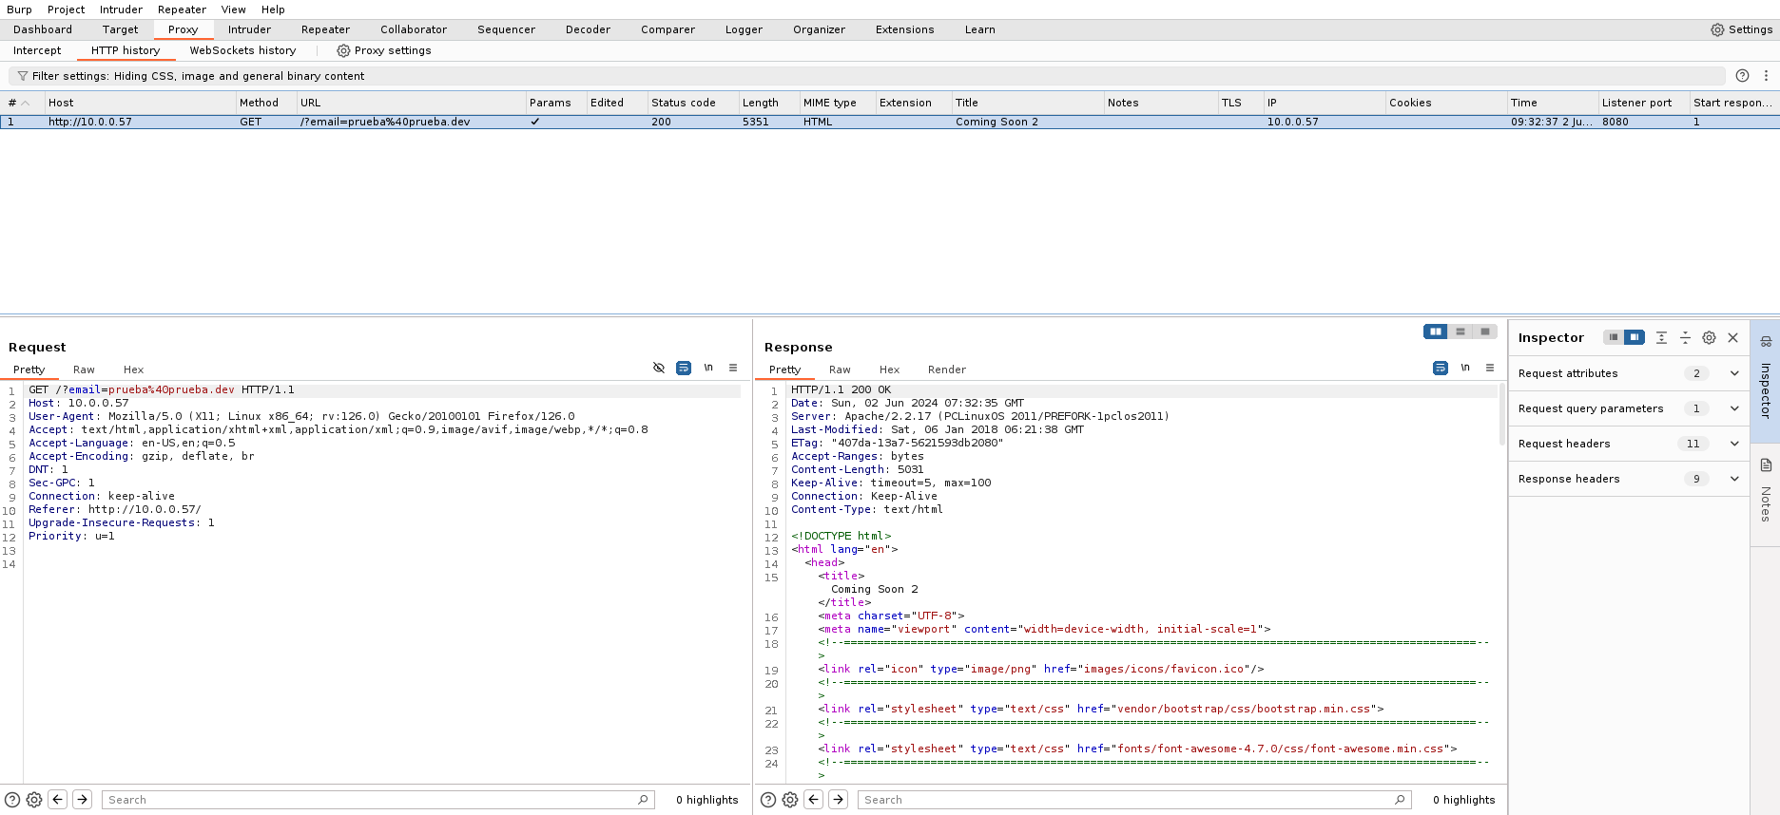This screenshot has width=1780, height=815.
Task: Expand Response headers section
Action: coord(1733,479)
